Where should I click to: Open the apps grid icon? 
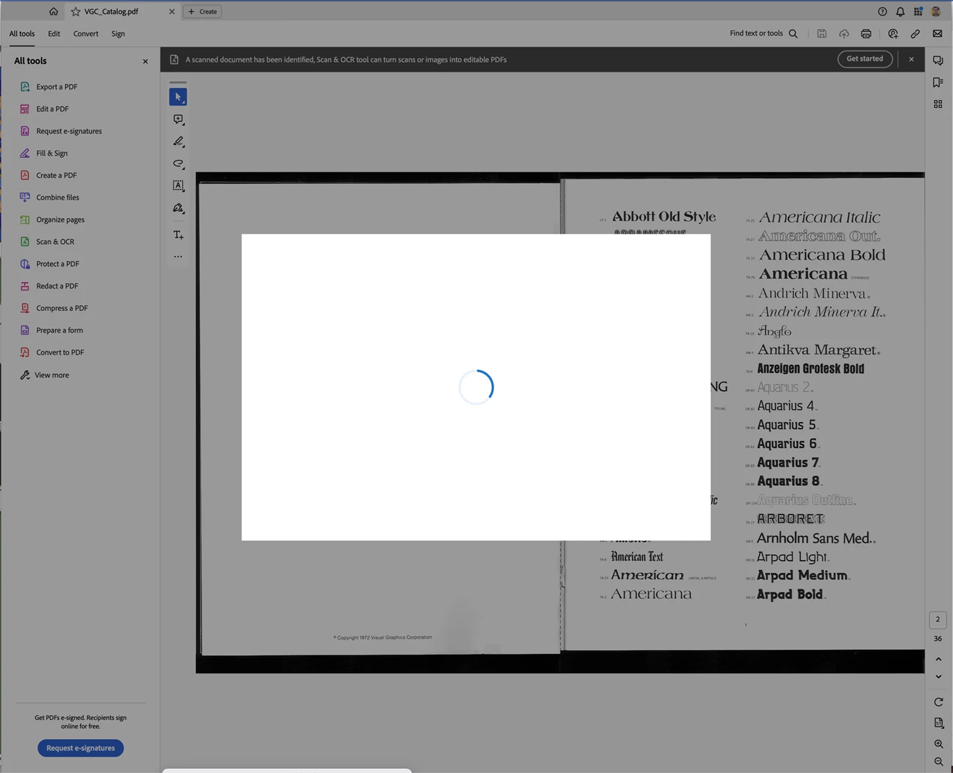coord(918,11)
